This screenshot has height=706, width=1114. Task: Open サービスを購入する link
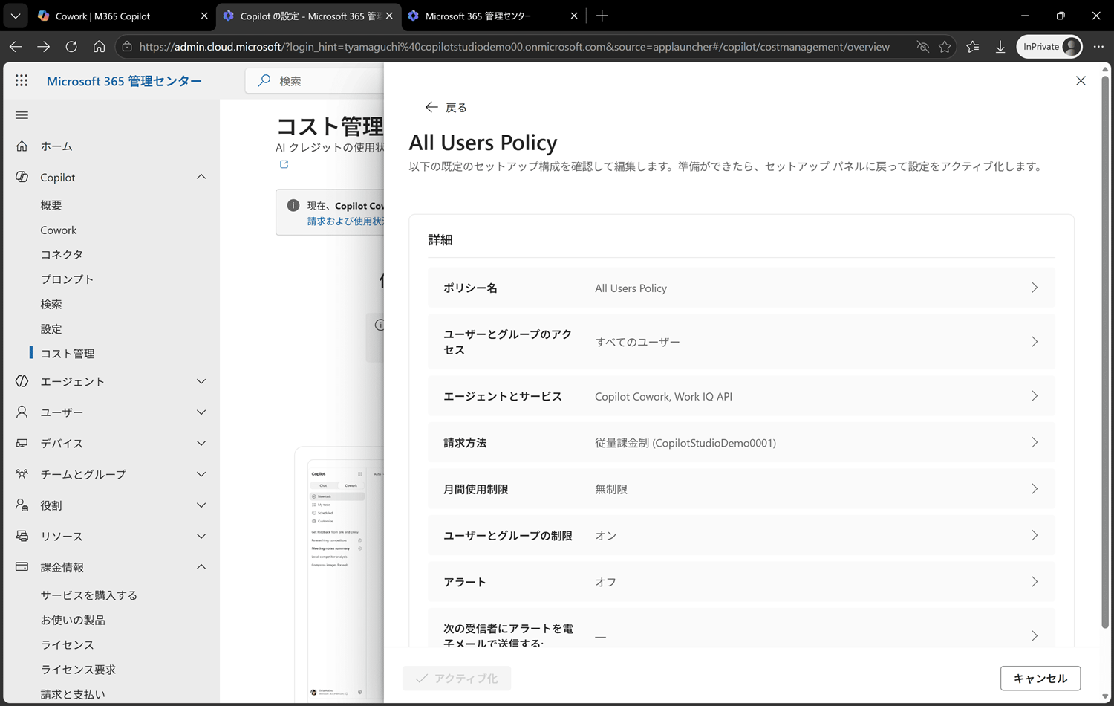(x=88, y=595)
